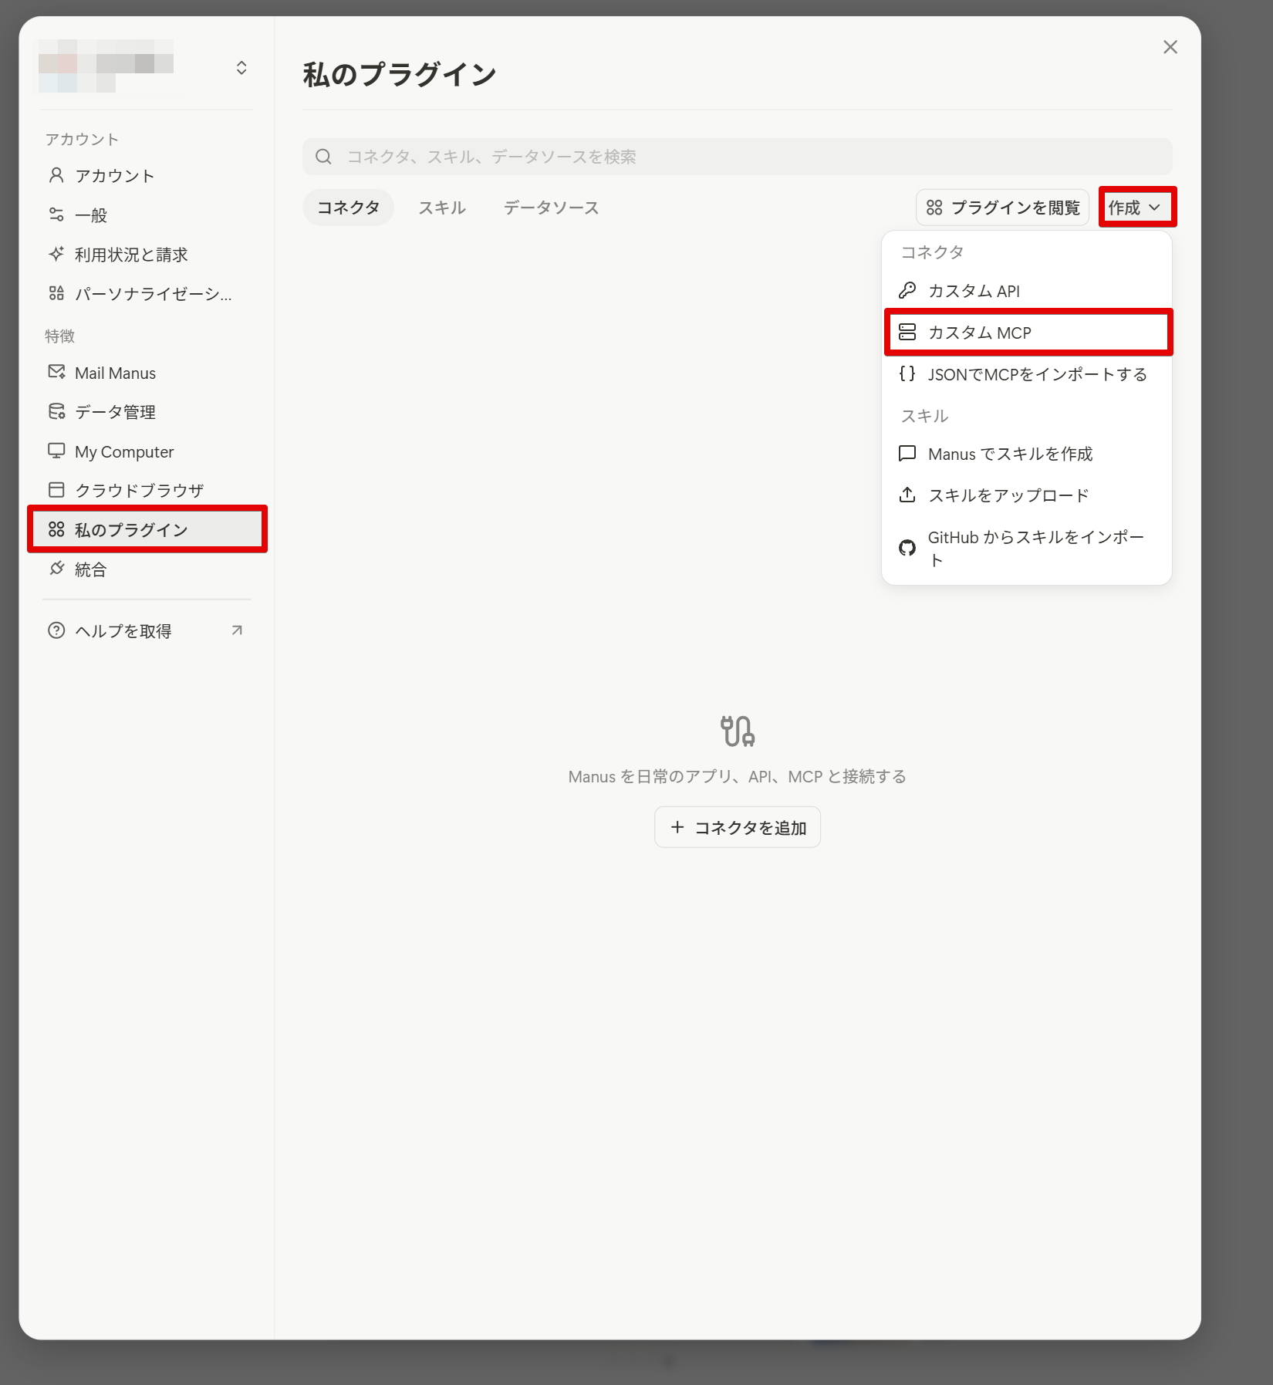Open クラウドブラウザ settings

coord(147,491)
